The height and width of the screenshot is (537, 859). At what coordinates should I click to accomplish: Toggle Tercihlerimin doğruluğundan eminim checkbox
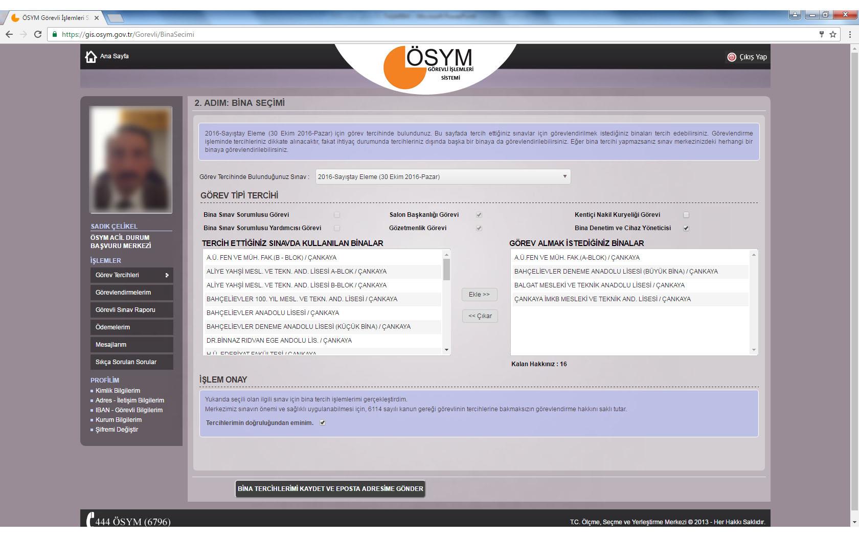pos(323,422)
